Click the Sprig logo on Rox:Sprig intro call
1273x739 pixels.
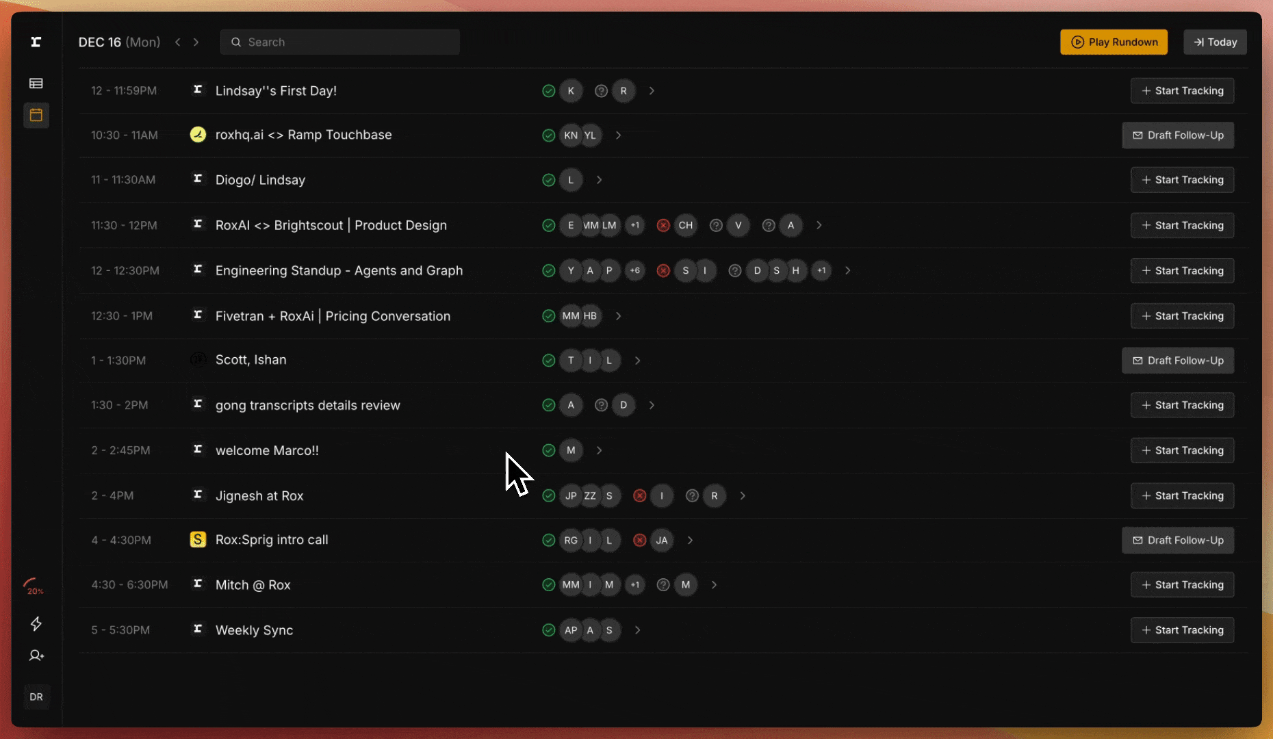pos(198,540)
